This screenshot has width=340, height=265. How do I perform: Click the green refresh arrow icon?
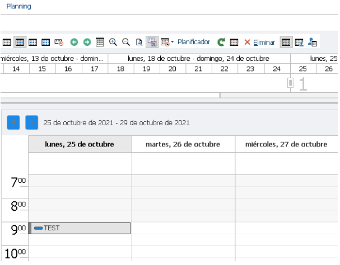point(221,42)
